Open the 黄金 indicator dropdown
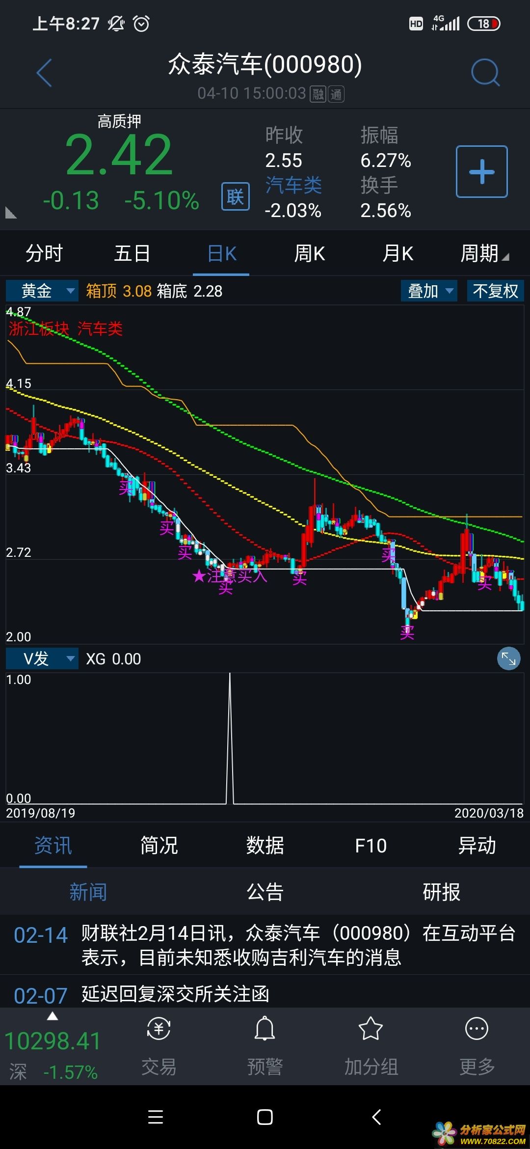 coord(42,291)
